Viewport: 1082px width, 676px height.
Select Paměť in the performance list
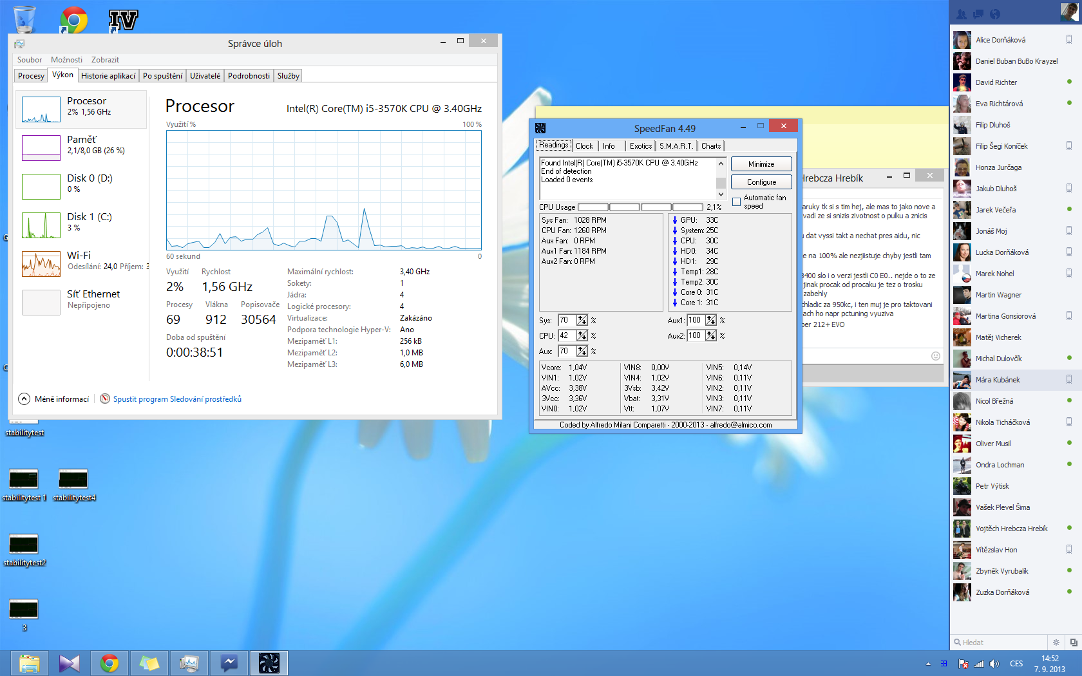click(x=81, y=145)
